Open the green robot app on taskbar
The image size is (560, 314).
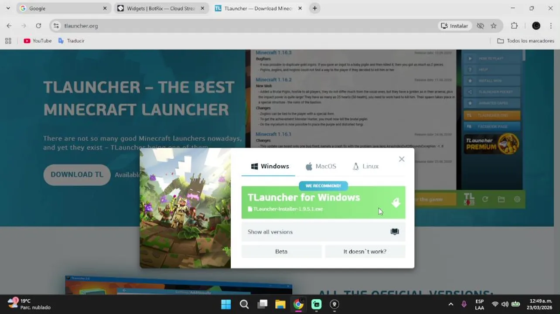317,304
